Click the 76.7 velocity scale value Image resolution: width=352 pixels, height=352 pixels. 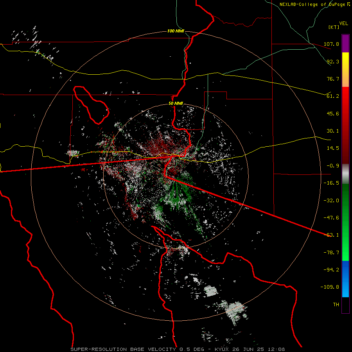(x=333, y=79)
